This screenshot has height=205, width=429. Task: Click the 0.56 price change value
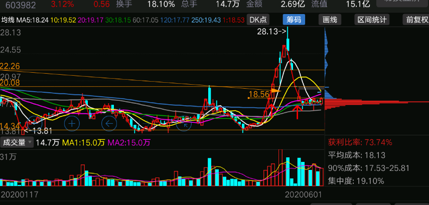101,4
